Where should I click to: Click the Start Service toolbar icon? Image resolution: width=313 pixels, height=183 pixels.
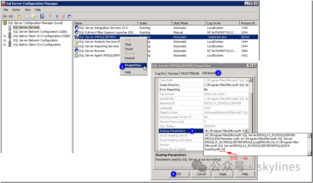point(50,16)
